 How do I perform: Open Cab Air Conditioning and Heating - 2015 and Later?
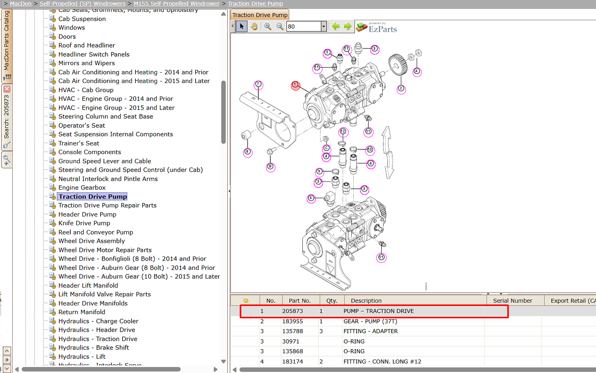(134, 81)
